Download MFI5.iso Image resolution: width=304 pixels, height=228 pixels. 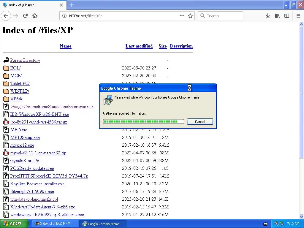click(x=19, y=130)
